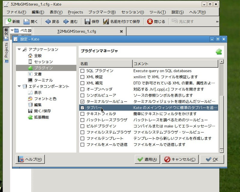This screenshot has height=192, width=240.
Task: Open the ブックマーク(B) menu
Action: (102, 12)
